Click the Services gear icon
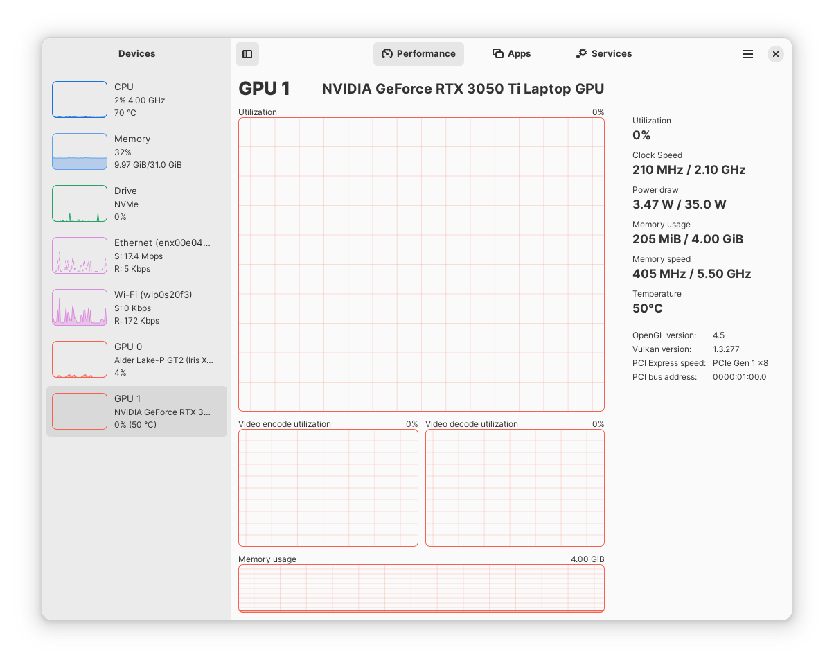This screenshot has width=834, height=666. pos(582,53)
